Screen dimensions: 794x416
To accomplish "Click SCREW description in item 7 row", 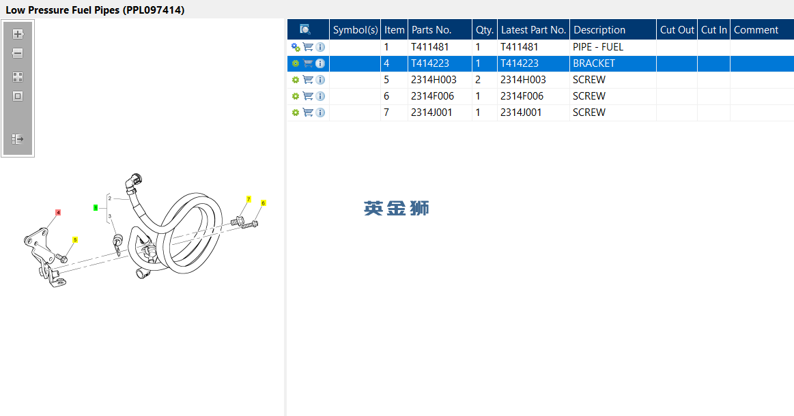I will [x=589, y=113].
